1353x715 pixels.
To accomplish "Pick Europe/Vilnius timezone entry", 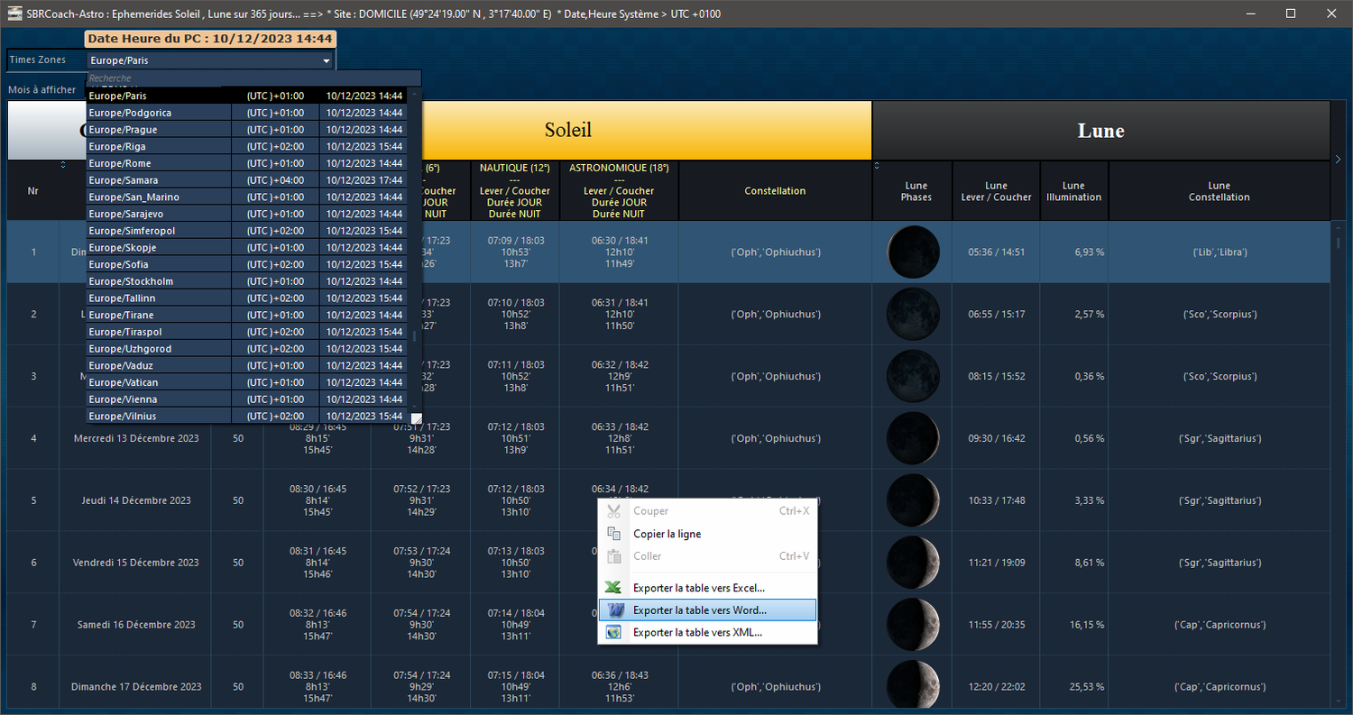I will 246,416.
